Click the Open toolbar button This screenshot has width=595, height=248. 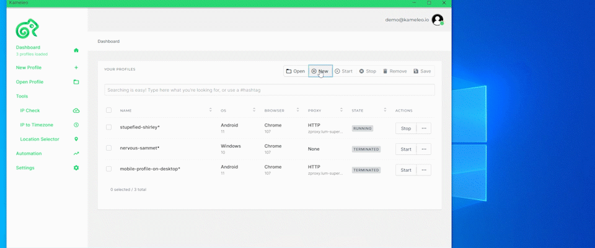pyautogui.click(x=296, y=71)
